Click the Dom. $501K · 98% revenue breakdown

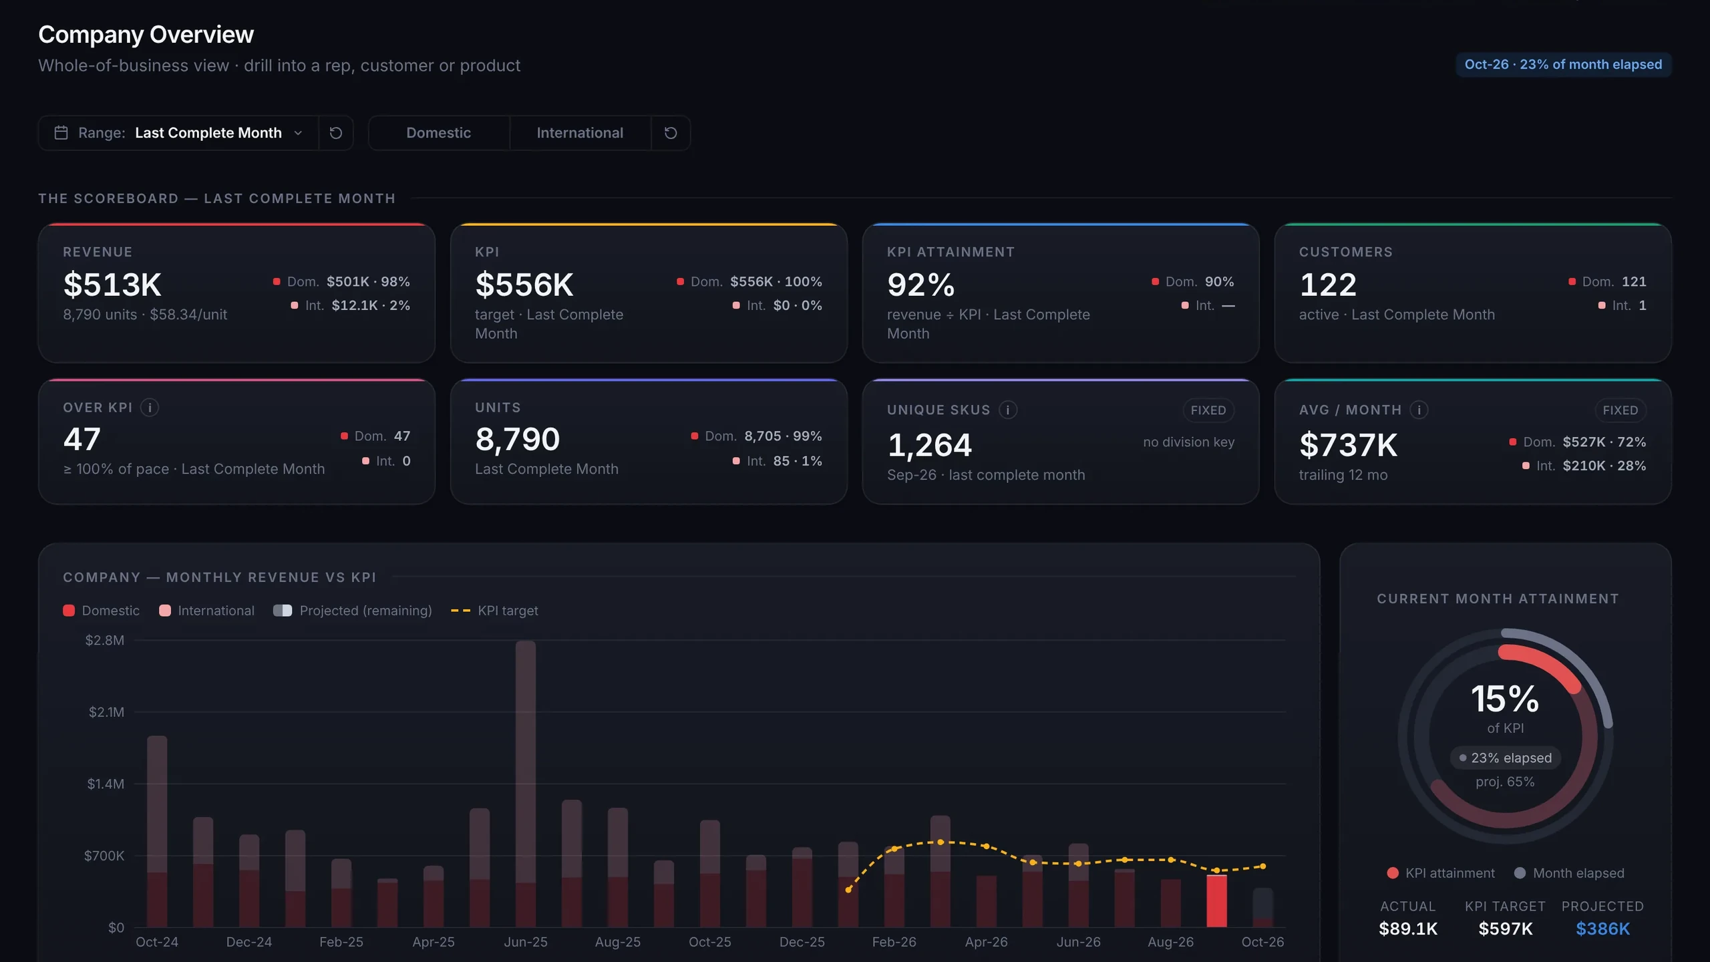[x=341, y=282]
